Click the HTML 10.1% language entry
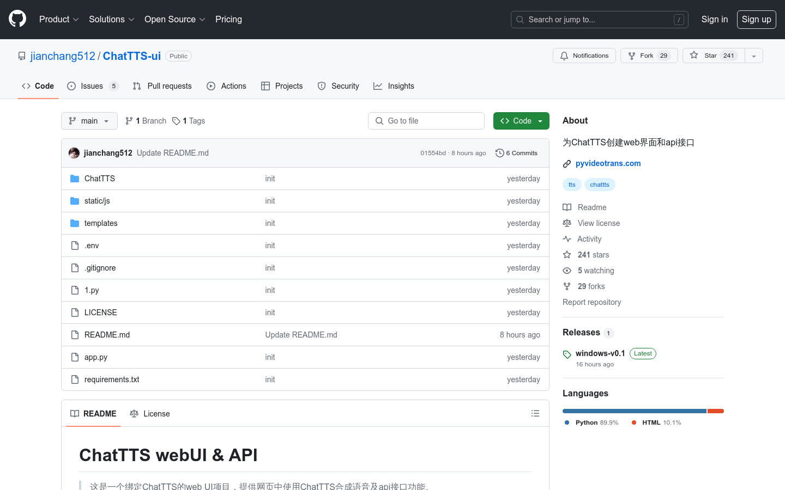 pyautogui.click(x=656, y=422)
